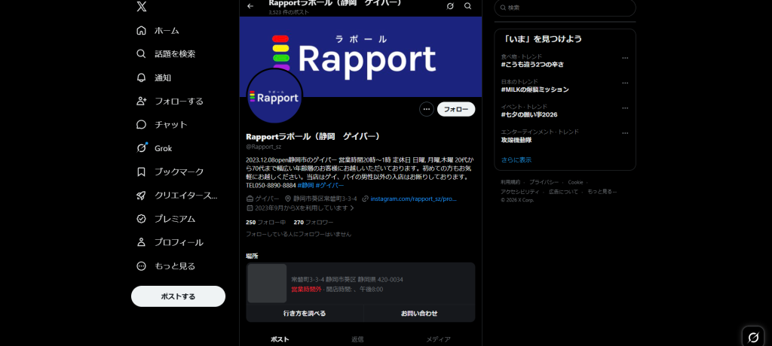Click the more circle icon in sidebar
The height and width of the screenshot is (346, 772).
(141, 266)
